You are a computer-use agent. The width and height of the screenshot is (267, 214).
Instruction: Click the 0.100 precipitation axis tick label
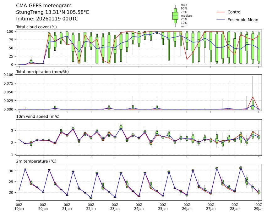(8, 75)
